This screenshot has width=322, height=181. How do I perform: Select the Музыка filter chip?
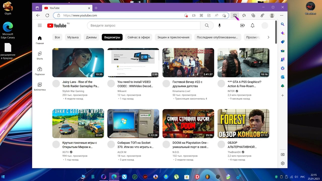(x=73, y=37)
